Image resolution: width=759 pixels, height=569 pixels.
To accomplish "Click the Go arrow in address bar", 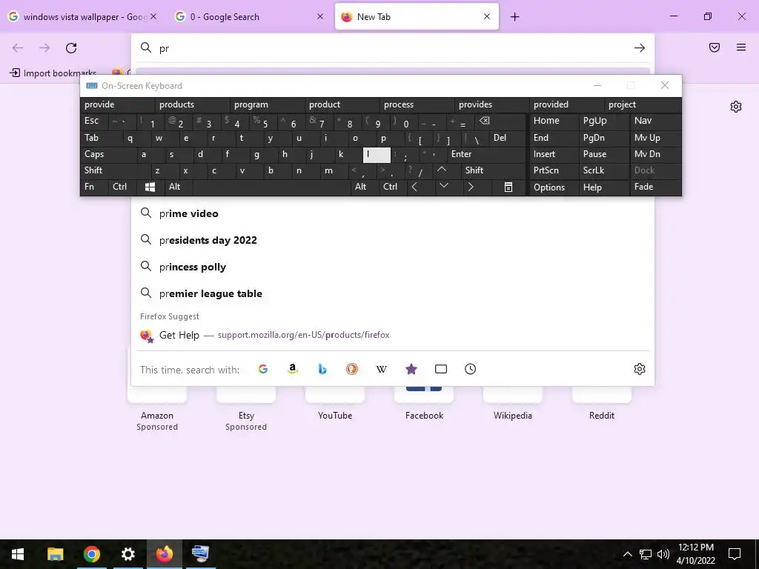I will (640, 48).
